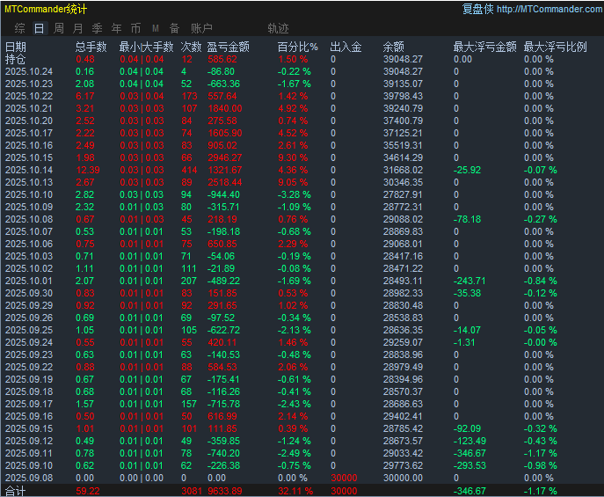Click the 百分比% column header
The height and width of the screenshot is (497, 604).
click(298, 47)
